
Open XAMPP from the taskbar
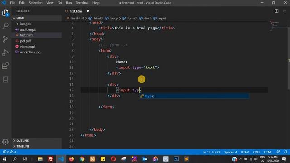click(92, 159)
